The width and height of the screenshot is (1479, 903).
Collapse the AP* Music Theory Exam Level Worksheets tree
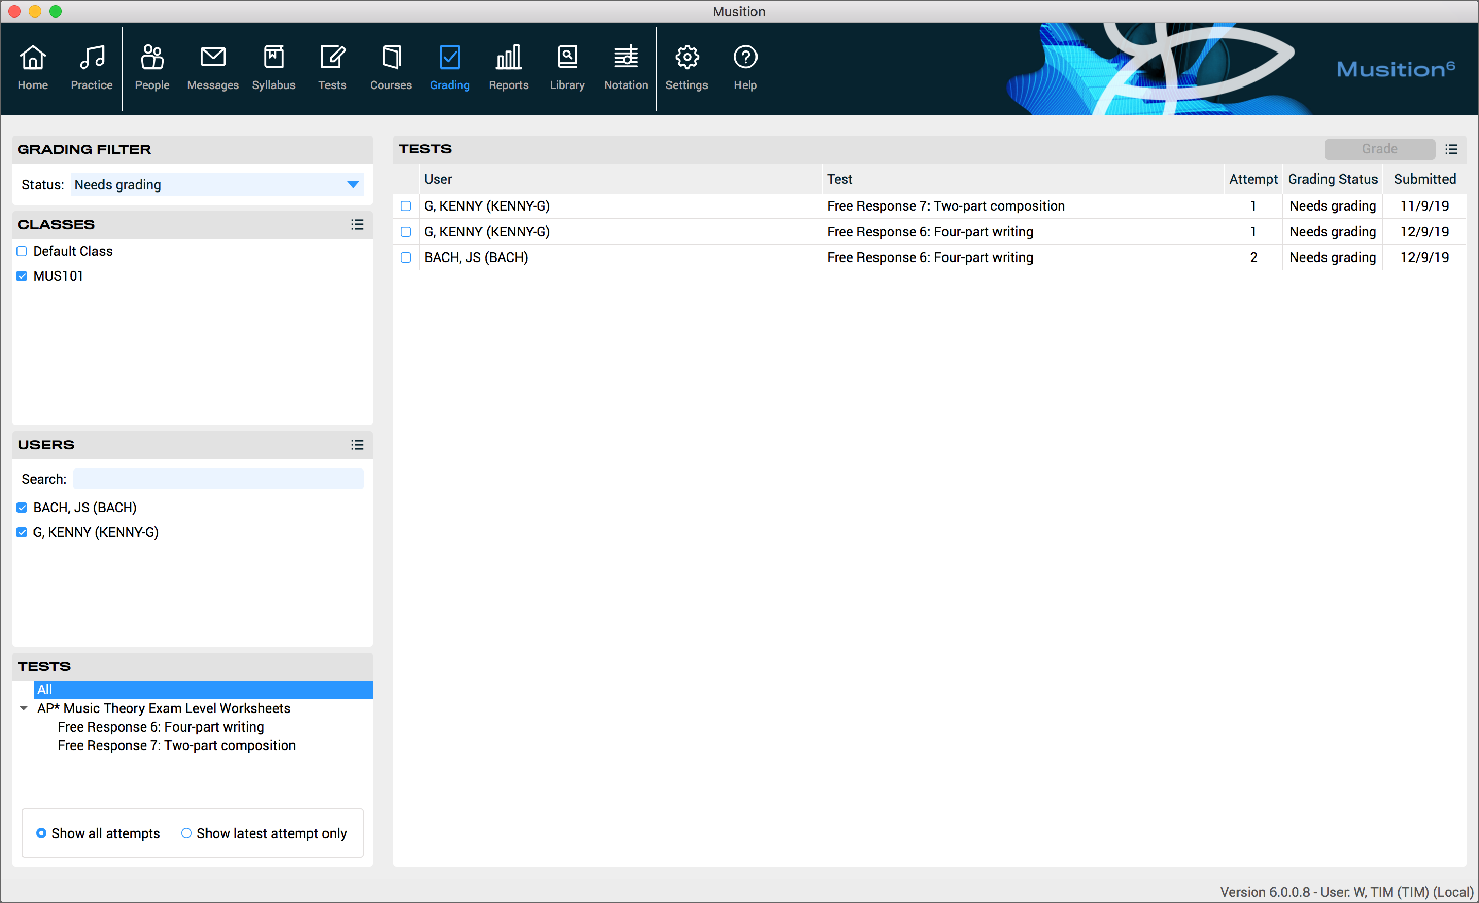[23, 708]
